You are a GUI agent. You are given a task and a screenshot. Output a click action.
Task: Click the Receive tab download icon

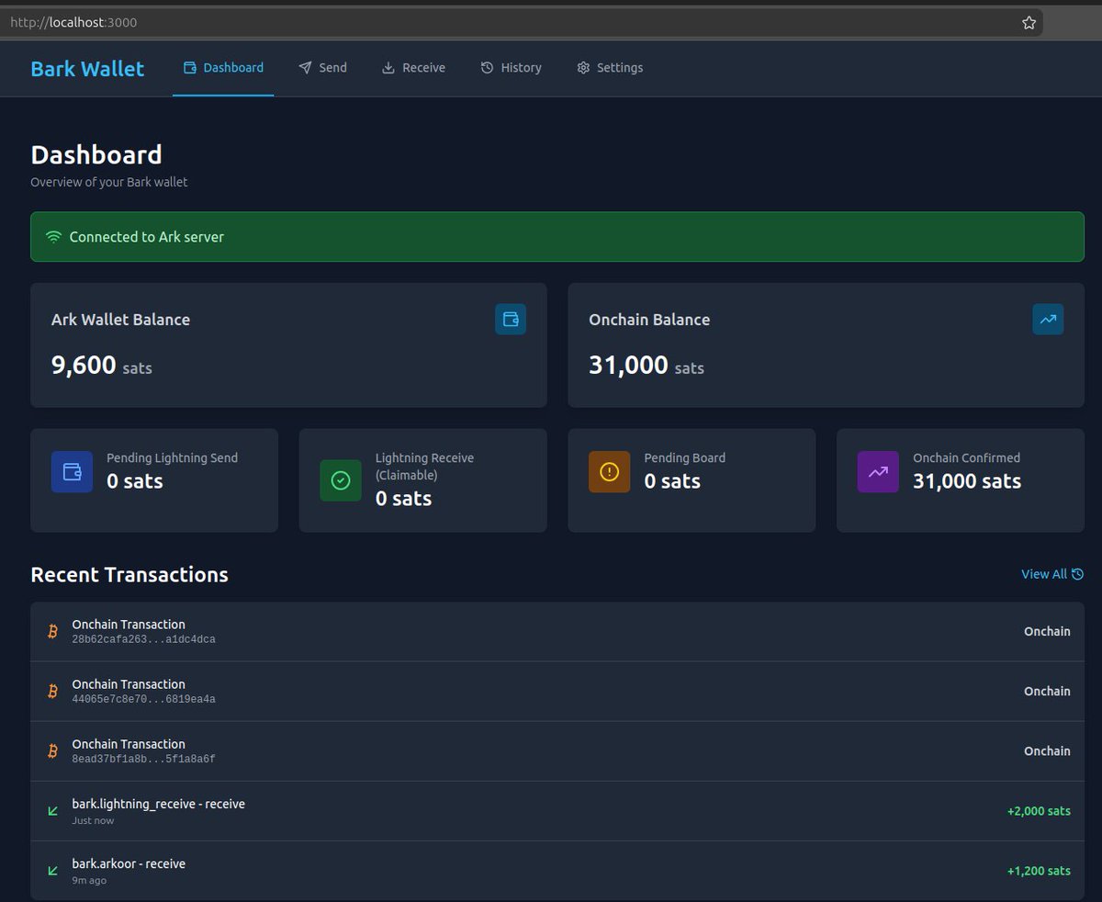pyautogui.click(x=388, y=68)
